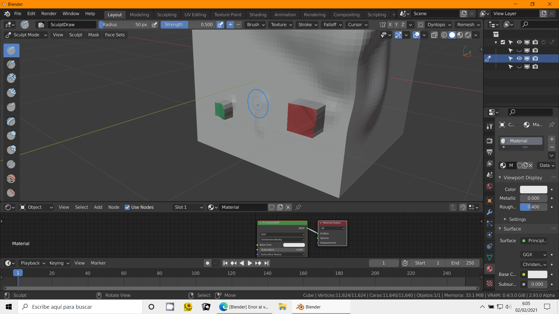Viewport: 559px width, 314px height.
Task: Select the Draw sculpt brush tool
Action: (x=11, y=51)
